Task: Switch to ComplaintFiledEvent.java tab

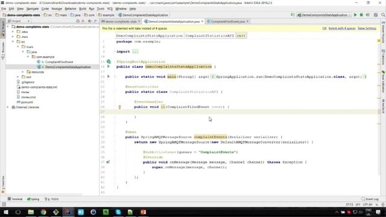Action: point(228,22)
